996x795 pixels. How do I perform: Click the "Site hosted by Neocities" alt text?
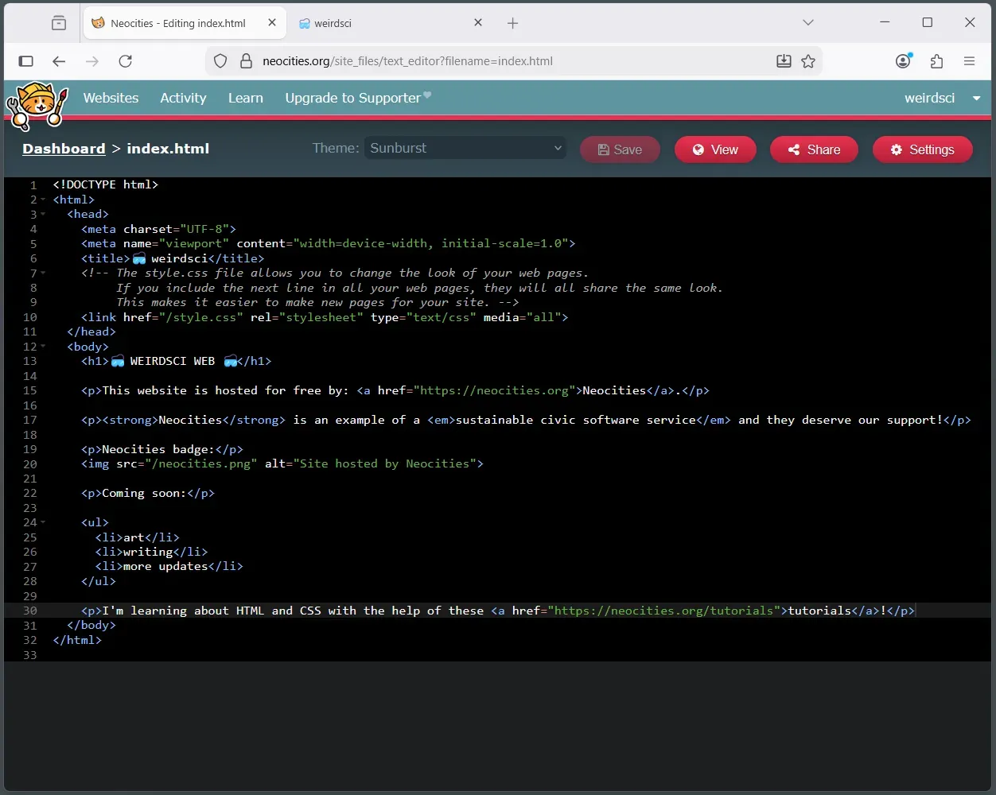click(385, 463)
